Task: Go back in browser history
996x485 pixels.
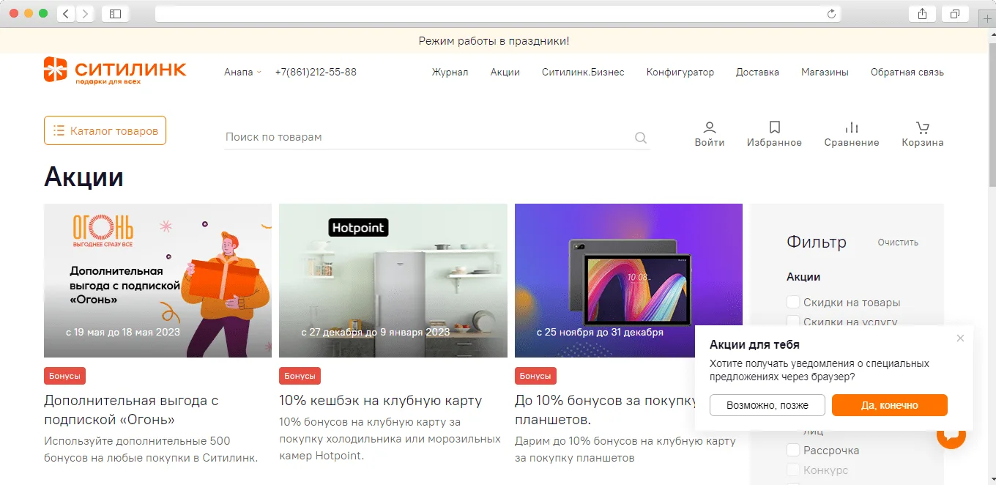Action: (x=66, y=14)
